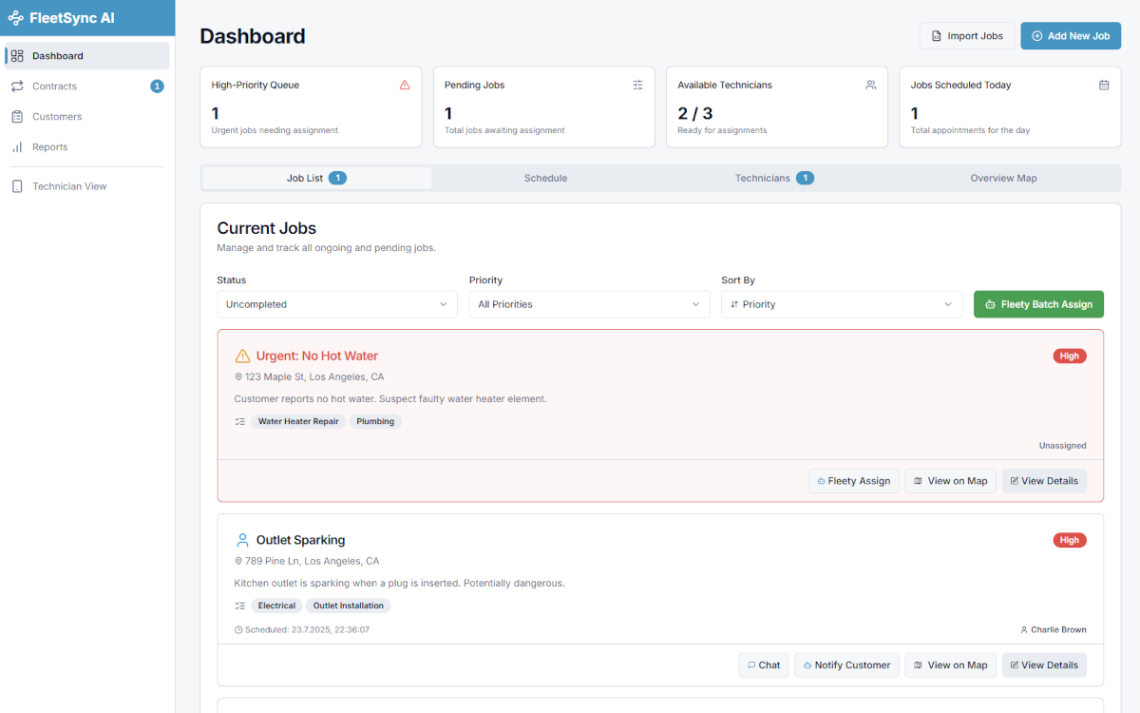The image size is (1140, 713).
Task: Click the High-Priority Queue warning triangle icon
Action: (x=405, y=85)
